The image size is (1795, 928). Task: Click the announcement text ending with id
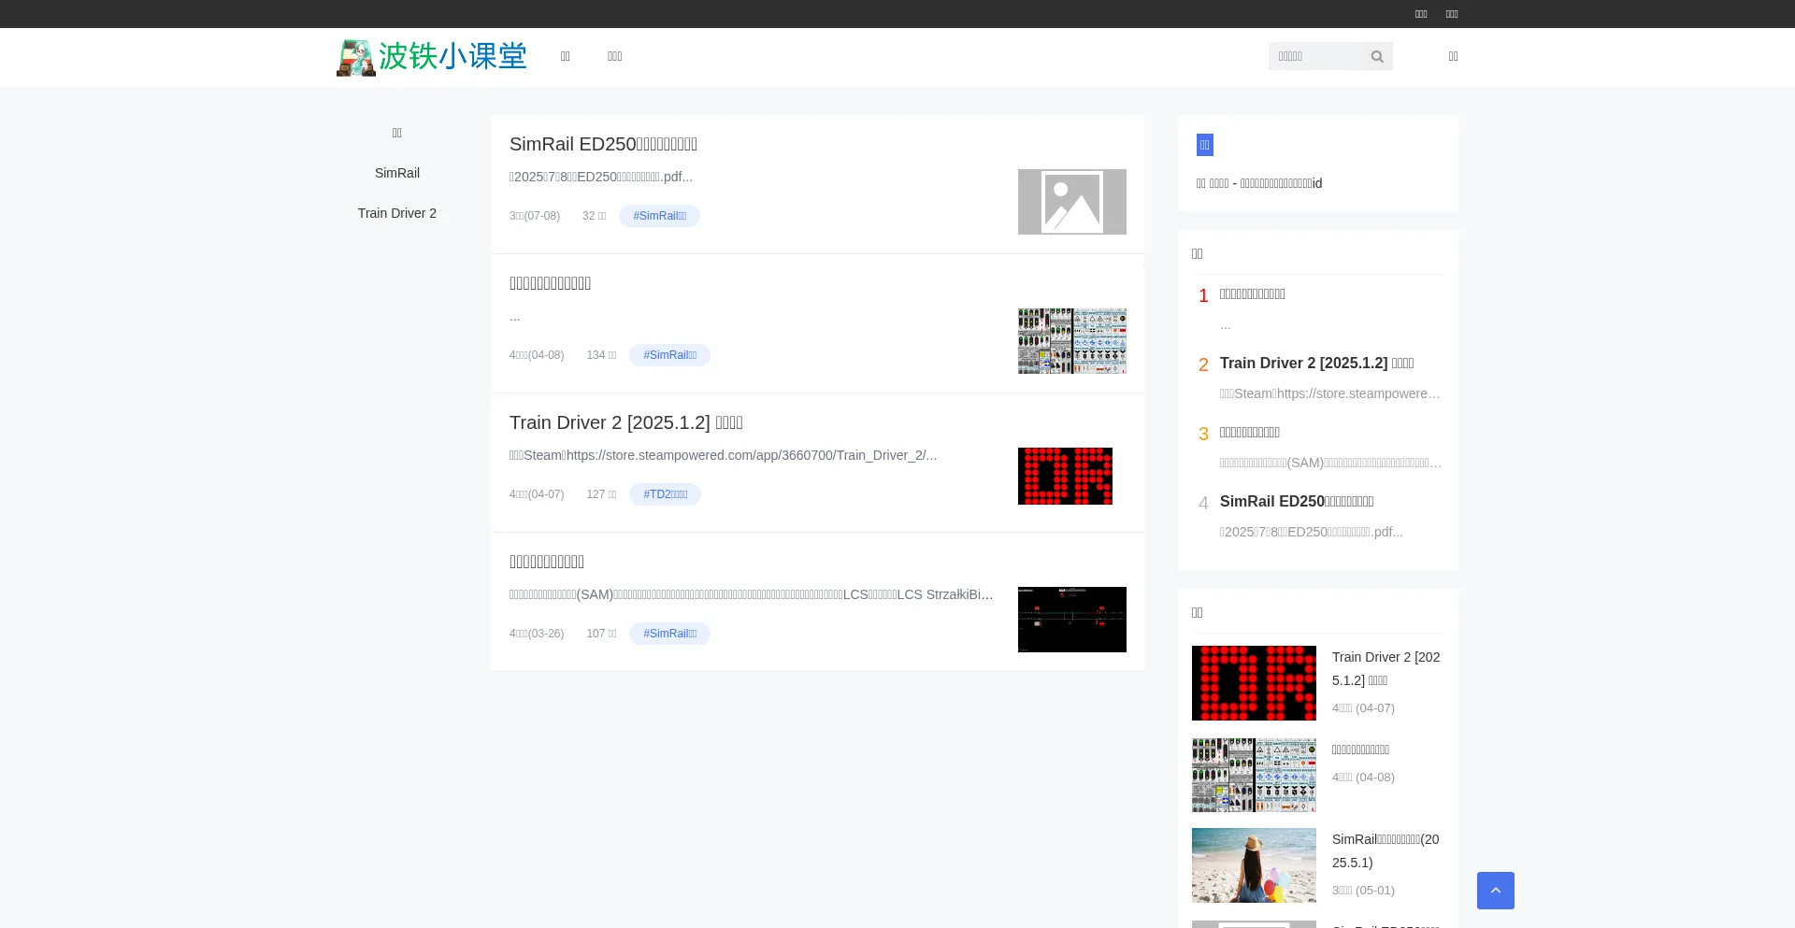(x=1259, y=183)
